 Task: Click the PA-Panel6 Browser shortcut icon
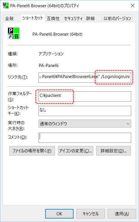[14, 33]
